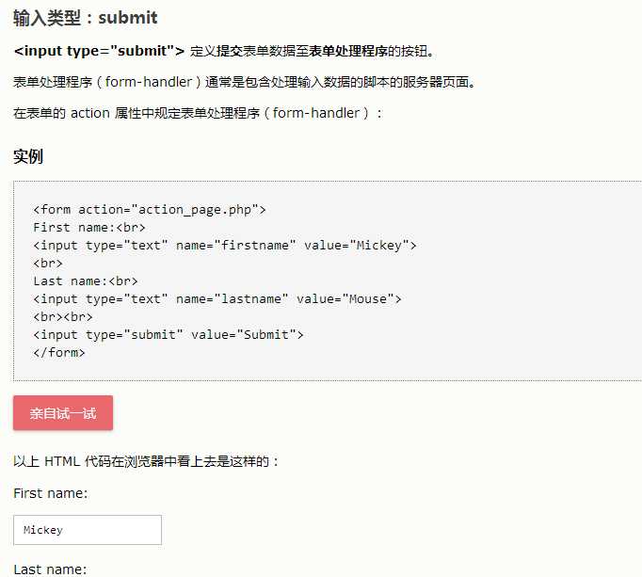Click the Last name: label at the bottom
The width and height of the screenshot is (642, 577).
coord(50,569)
